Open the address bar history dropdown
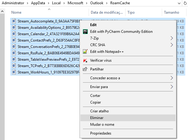The height and width of the screenshot is (140, 188). [179, 3]
